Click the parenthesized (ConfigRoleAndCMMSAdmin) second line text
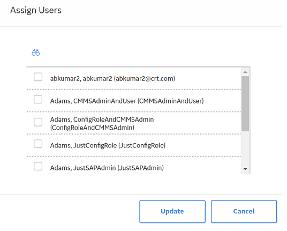Viewport: 287px width, 231px height. 92,128
